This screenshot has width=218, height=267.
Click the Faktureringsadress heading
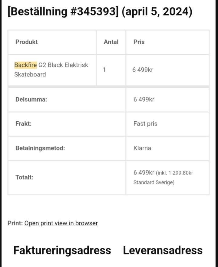point(62,250)
